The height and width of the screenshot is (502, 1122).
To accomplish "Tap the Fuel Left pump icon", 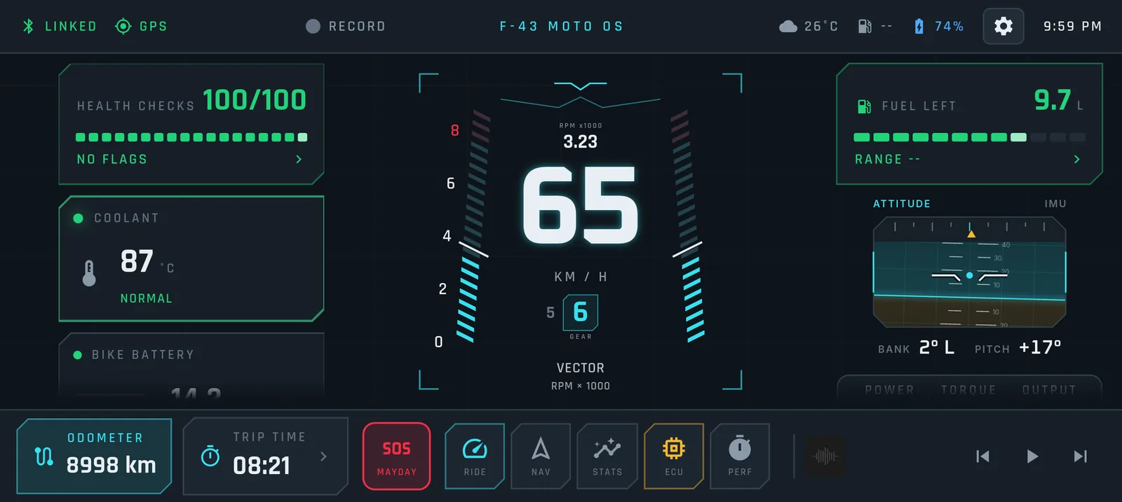I will click(x=864, y=106).
